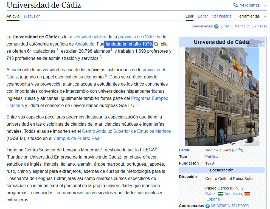Click the (mapa) link near coordinates
270x209 pixels.
point(261,26)
